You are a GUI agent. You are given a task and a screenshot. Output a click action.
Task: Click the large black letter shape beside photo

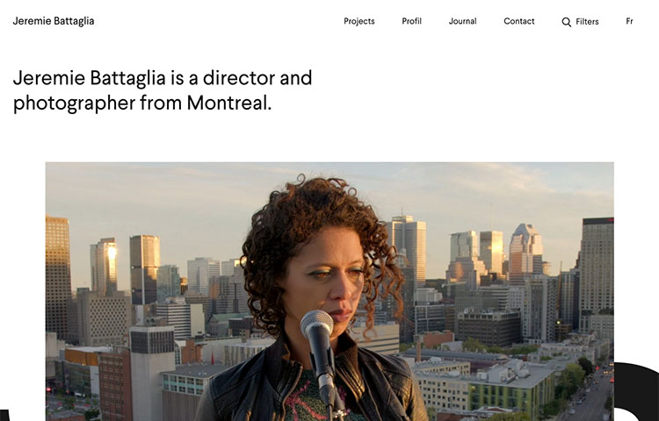pos(636,392)
